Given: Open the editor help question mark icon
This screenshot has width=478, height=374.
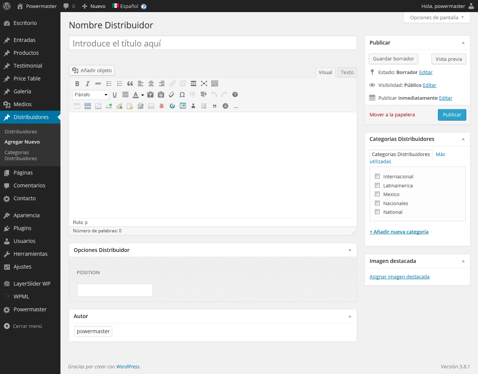Looking at the screenshot, I should coord(235,95).
